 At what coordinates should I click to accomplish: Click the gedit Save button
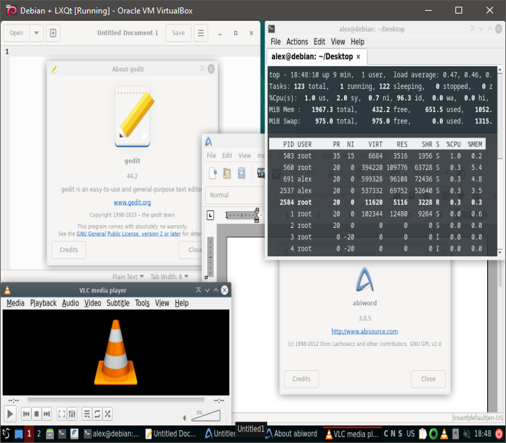click(178, 33)
